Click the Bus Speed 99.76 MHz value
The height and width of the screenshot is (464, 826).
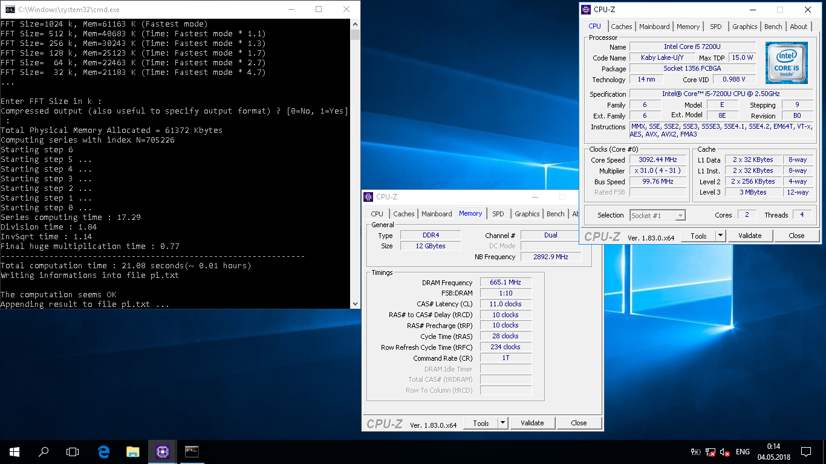(x=658, y=181)
